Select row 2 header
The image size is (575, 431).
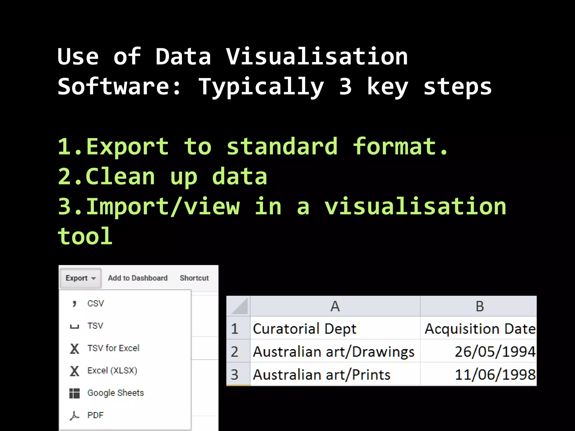[238, 351]
